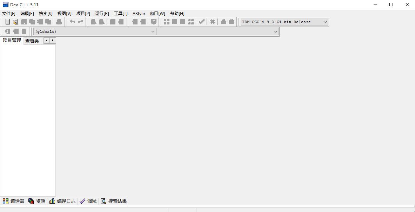This screenshot has height=212, width=415.
Task: Open the 窗口[W] menu
Action: (157, 13)
